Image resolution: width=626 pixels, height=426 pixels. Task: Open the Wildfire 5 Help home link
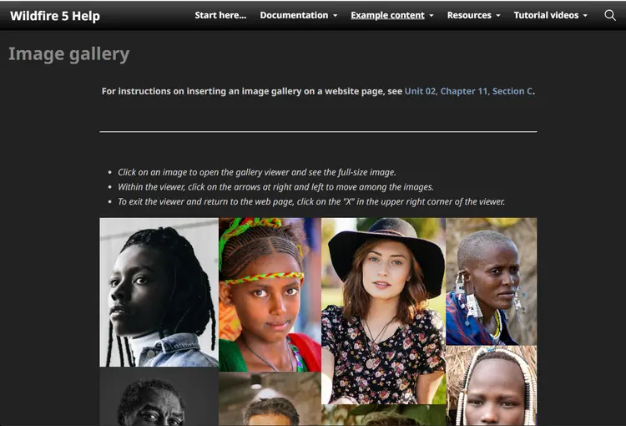[x=55, y=16]
